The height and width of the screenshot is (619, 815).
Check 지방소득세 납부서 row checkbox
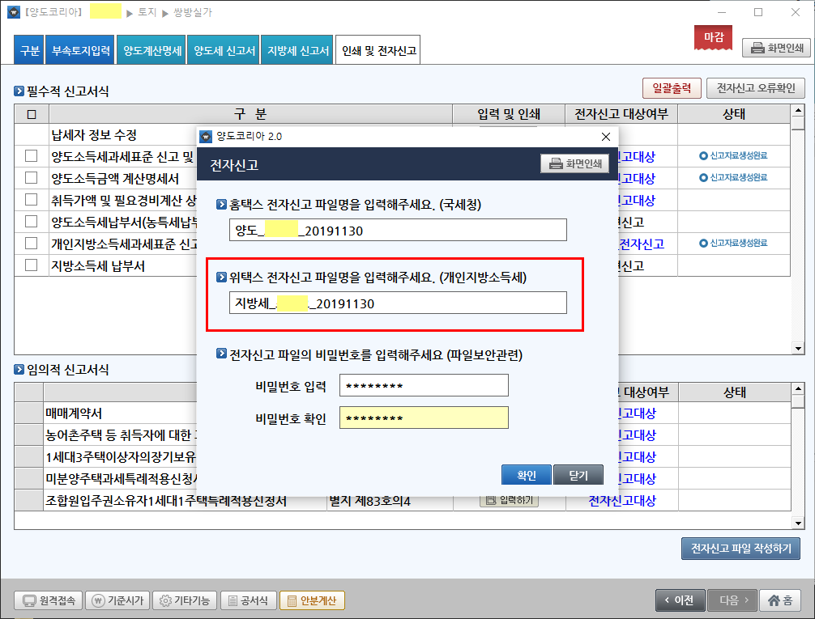[32, 265]
